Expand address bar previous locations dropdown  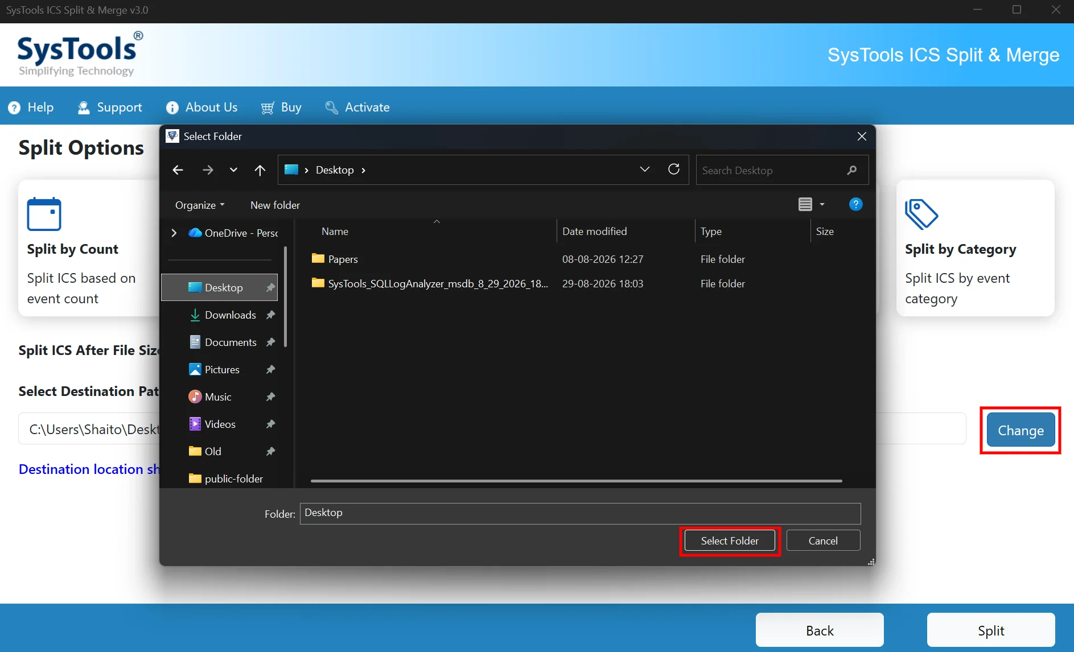tap(645, 170)
